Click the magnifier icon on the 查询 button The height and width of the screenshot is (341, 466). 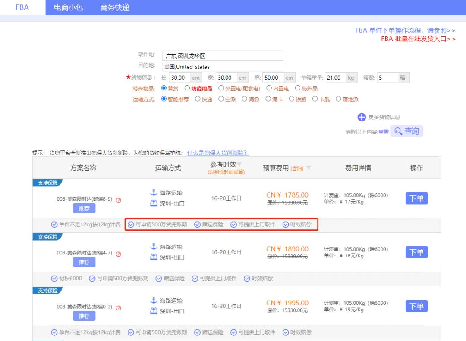click(399, 131)
